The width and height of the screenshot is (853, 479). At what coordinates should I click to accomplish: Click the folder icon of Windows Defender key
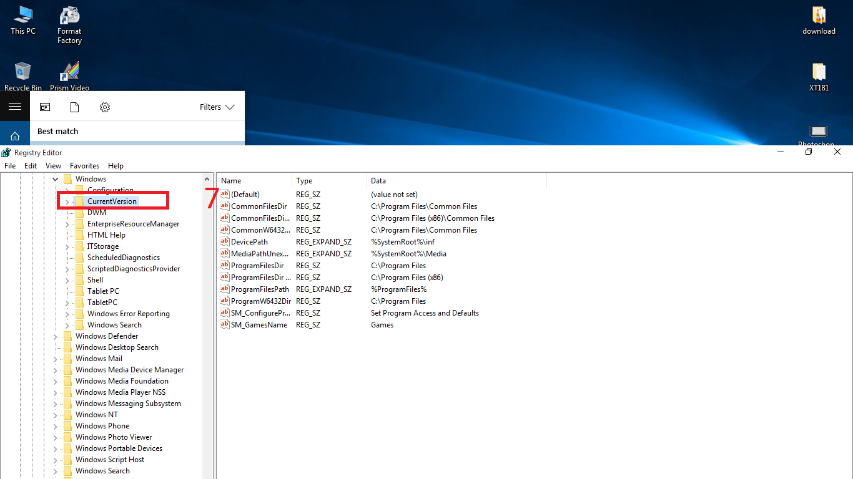pyautogui.click(x=67, y=336)
